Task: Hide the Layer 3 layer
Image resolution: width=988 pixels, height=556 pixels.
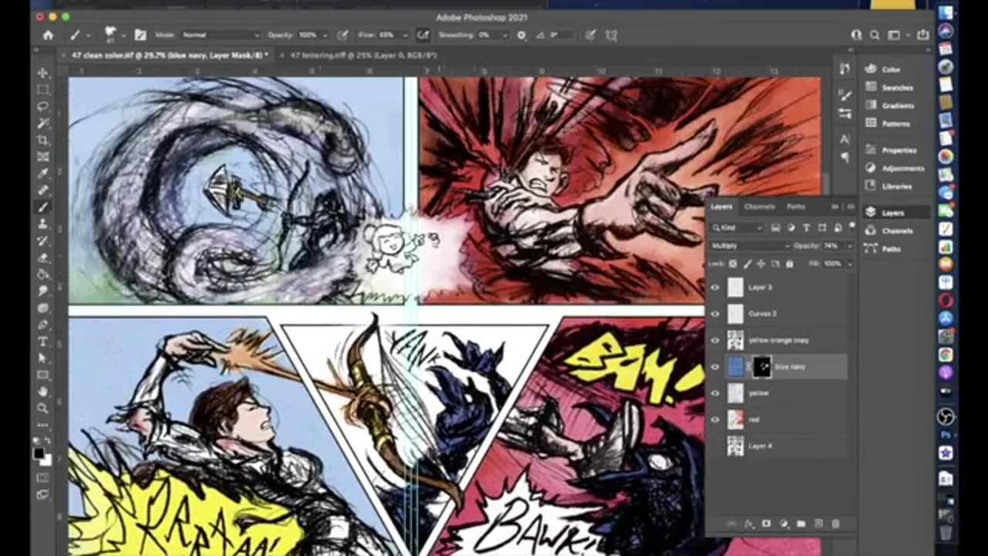Action: (x=715, y=287)
